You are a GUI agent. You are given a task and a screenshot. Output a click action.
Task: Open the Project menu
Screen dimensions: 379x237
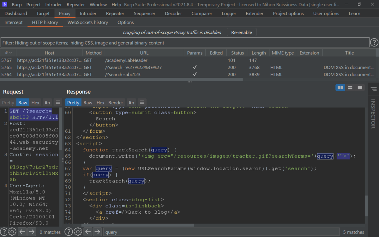point(33,4)
